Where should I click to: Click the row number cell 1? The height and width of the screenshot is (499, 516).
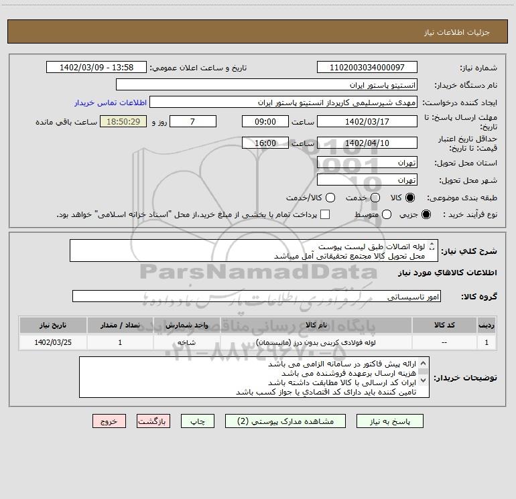[x=487, y=342]
